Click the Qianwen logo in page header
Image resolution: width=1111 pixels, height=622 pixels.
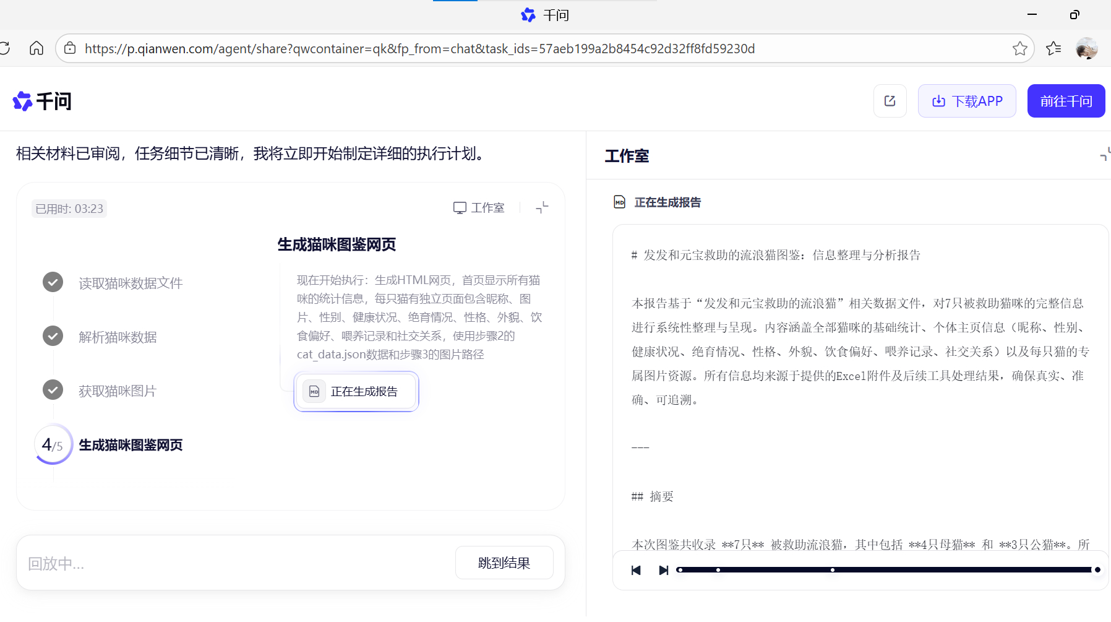point(42,101)
